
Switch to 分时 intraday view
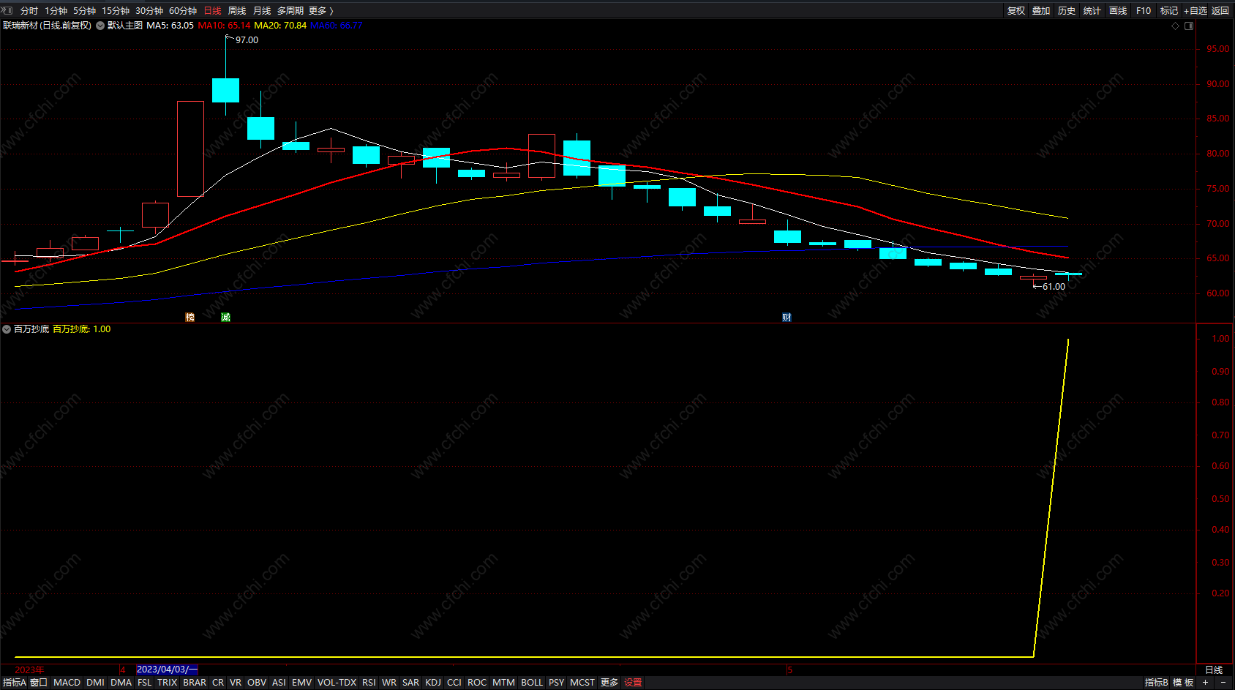click(x=29, y=10)
